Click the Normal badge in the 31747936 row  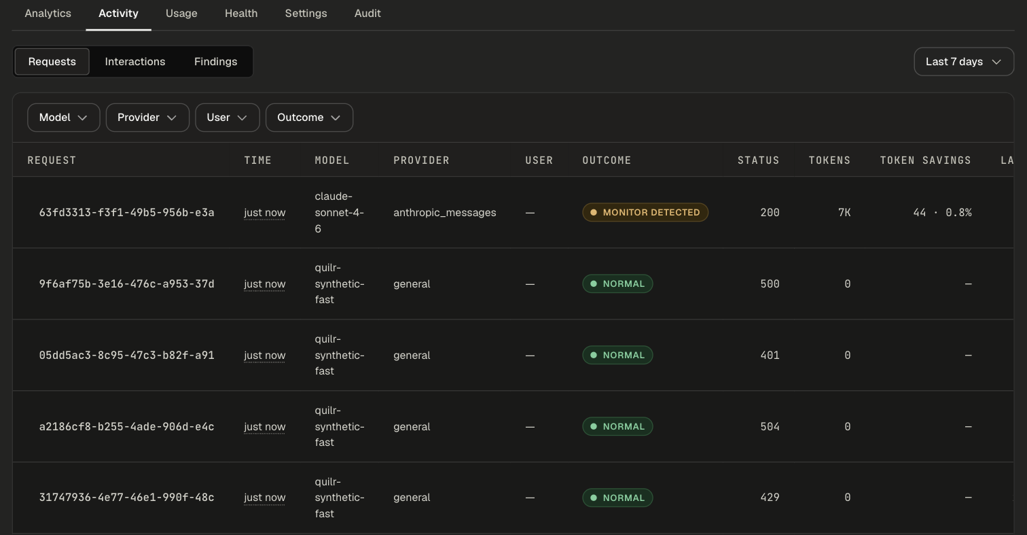pyautogui.click(x=617, y=498)
